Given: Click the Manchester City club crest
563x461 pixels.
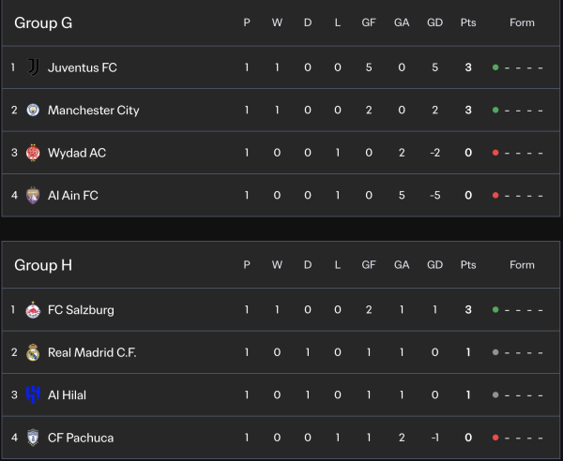Looking at the screenshot, I should click(33, 111).
